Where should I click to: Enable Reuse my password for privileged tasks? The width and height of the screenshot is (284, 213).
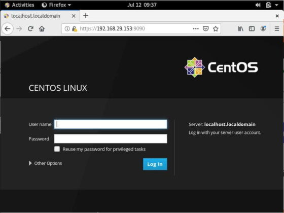[57, 149]
